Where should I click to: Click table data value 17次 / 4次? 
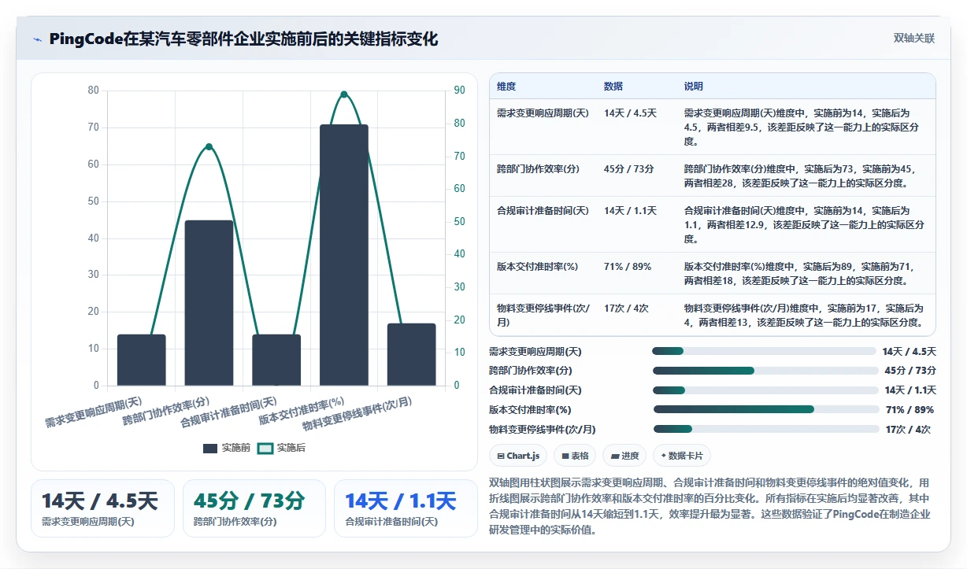pyautogui.click(x=626, y=309)
